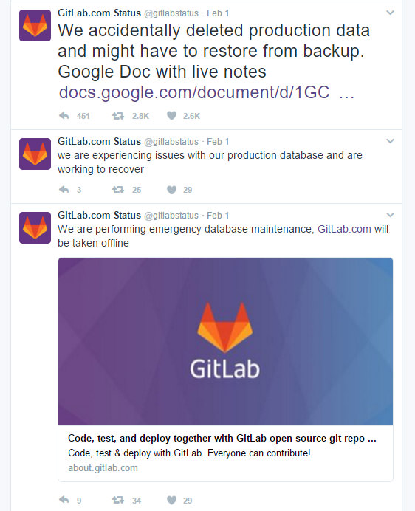Like the emergency database maintenance tweet

[171, 500]
